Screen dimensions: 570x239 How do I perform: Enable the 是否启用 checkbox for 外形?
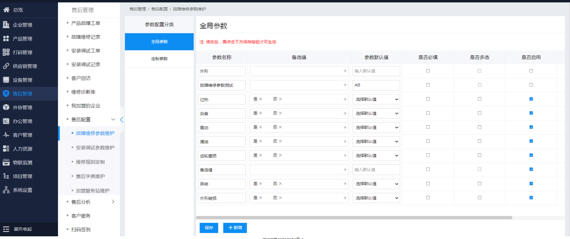(531, 71)
